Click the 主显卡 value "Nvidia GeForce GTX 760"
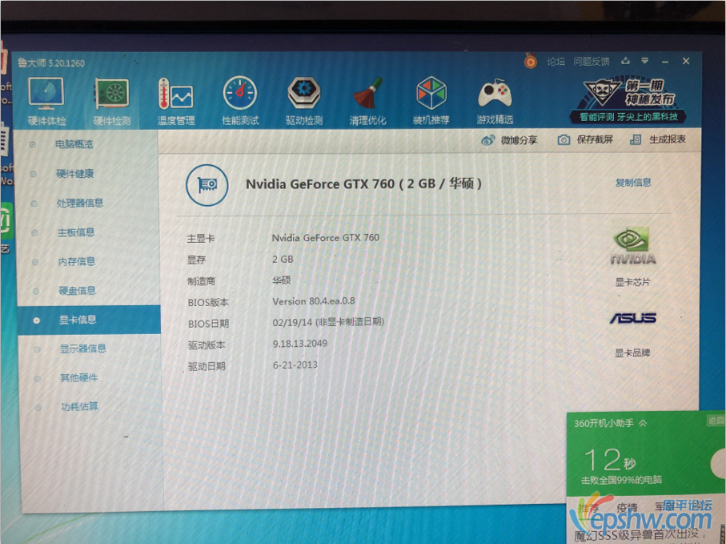The height and width of the screenshot is (544, 726). pos(326,238)
